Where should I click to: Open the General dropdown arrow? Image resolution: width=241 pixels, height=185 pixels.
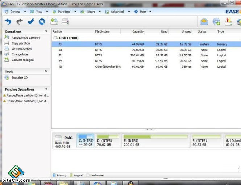point(25,12)
